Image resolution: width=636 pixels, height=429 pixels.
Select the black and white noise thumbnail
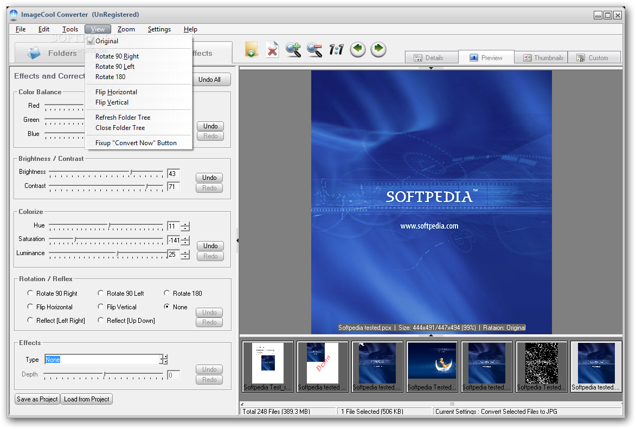click(542, 367)
